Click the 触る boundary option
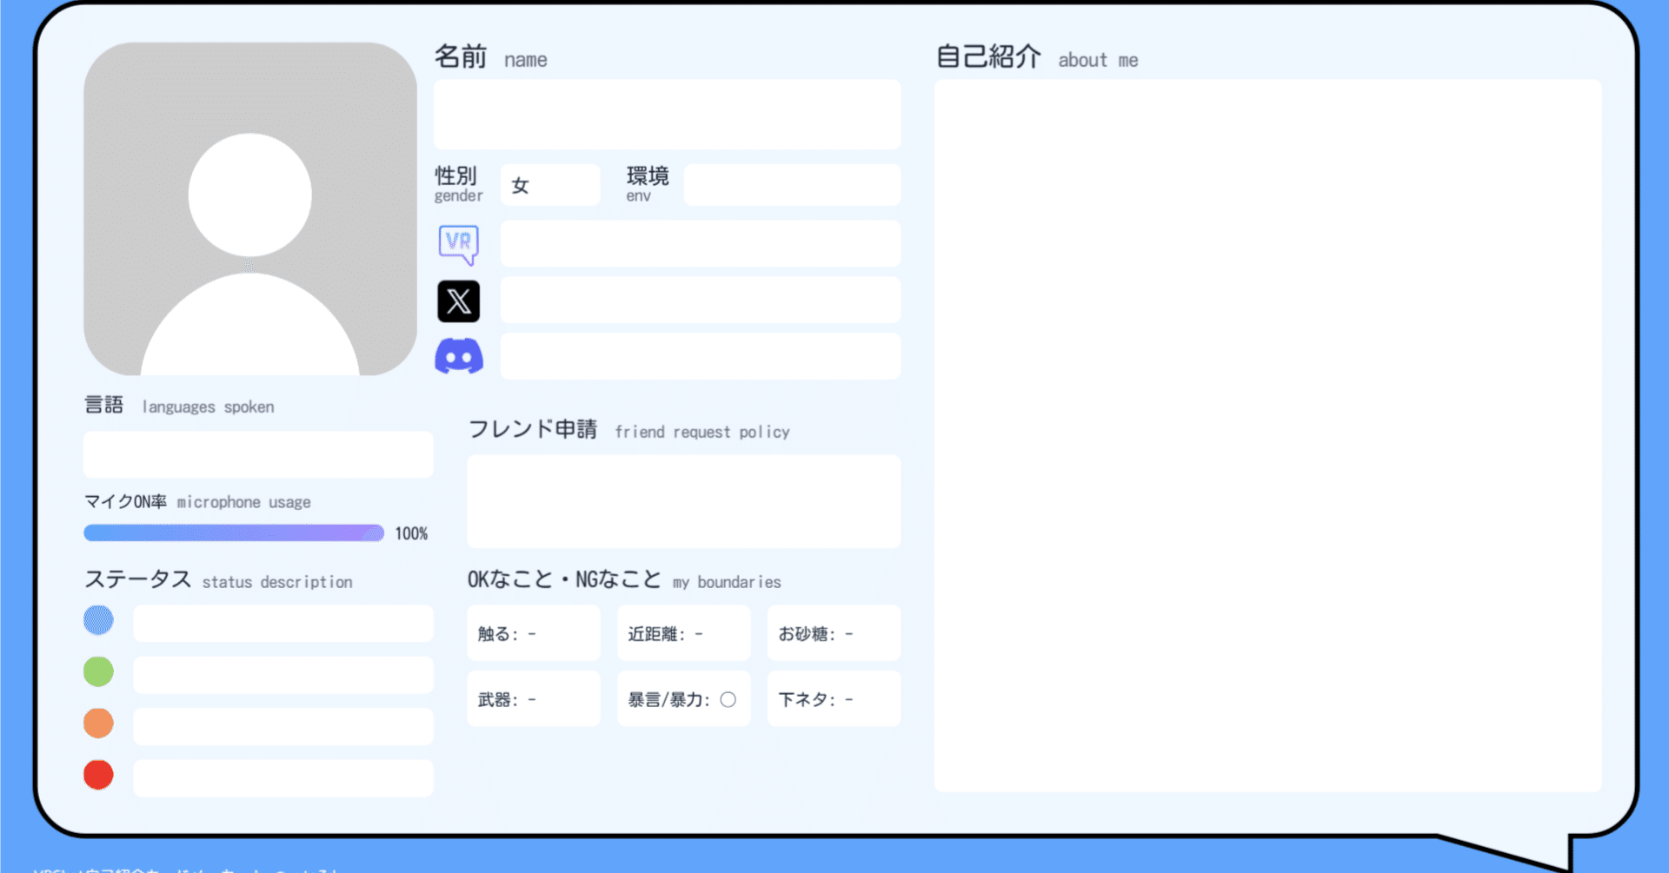Viewport: 1669px width, 873px height. coord(533,633)
